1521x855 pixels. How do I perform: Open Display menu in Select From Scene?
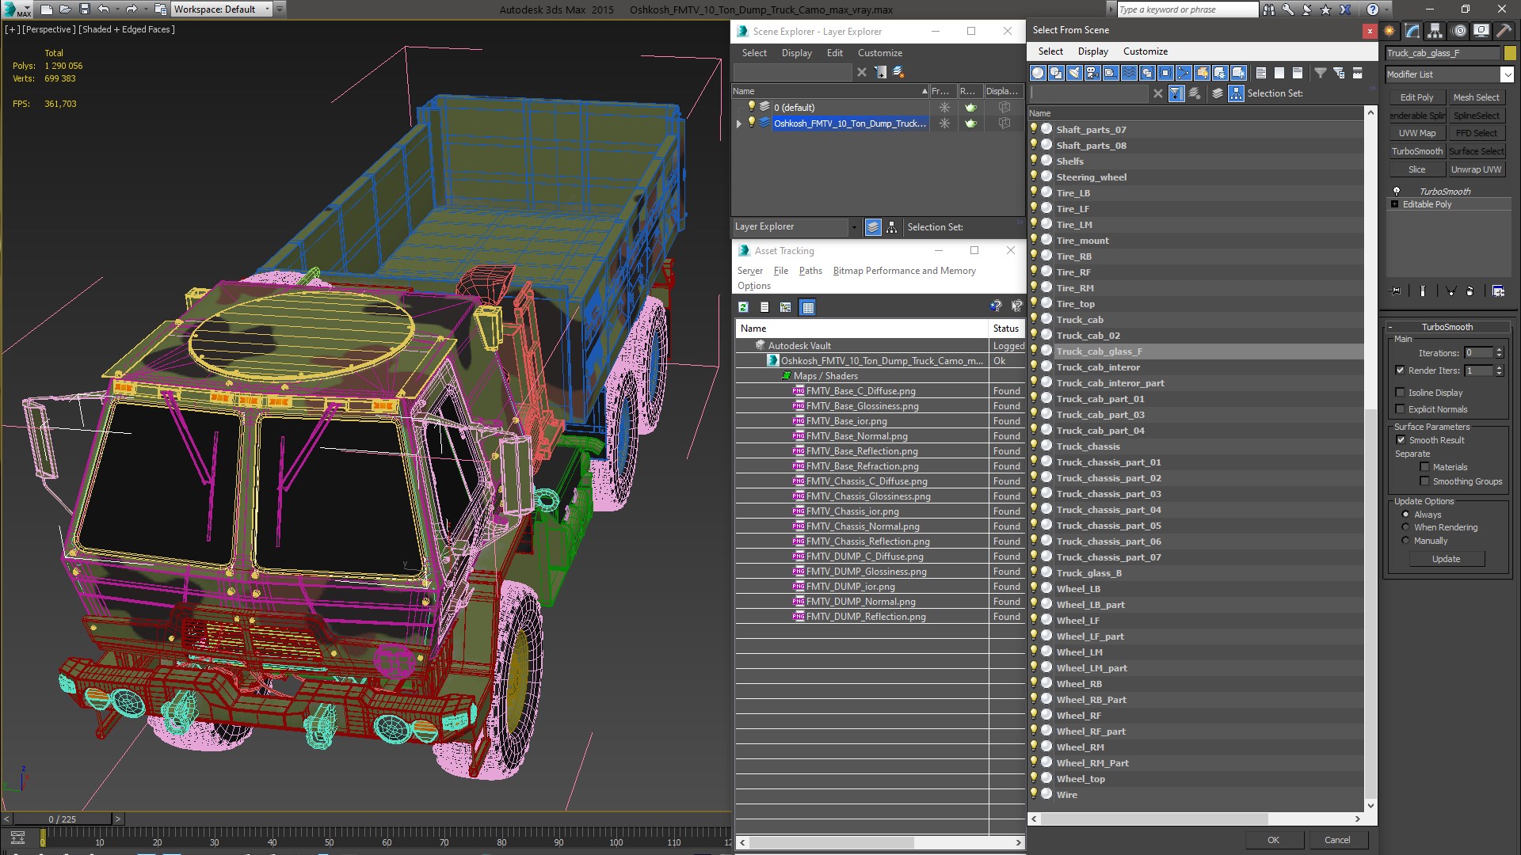click(1092, 51)
